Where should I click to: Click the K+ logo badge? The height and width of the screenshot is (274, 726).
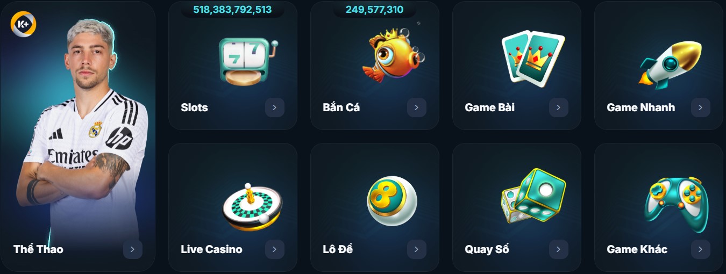(23, 24)
